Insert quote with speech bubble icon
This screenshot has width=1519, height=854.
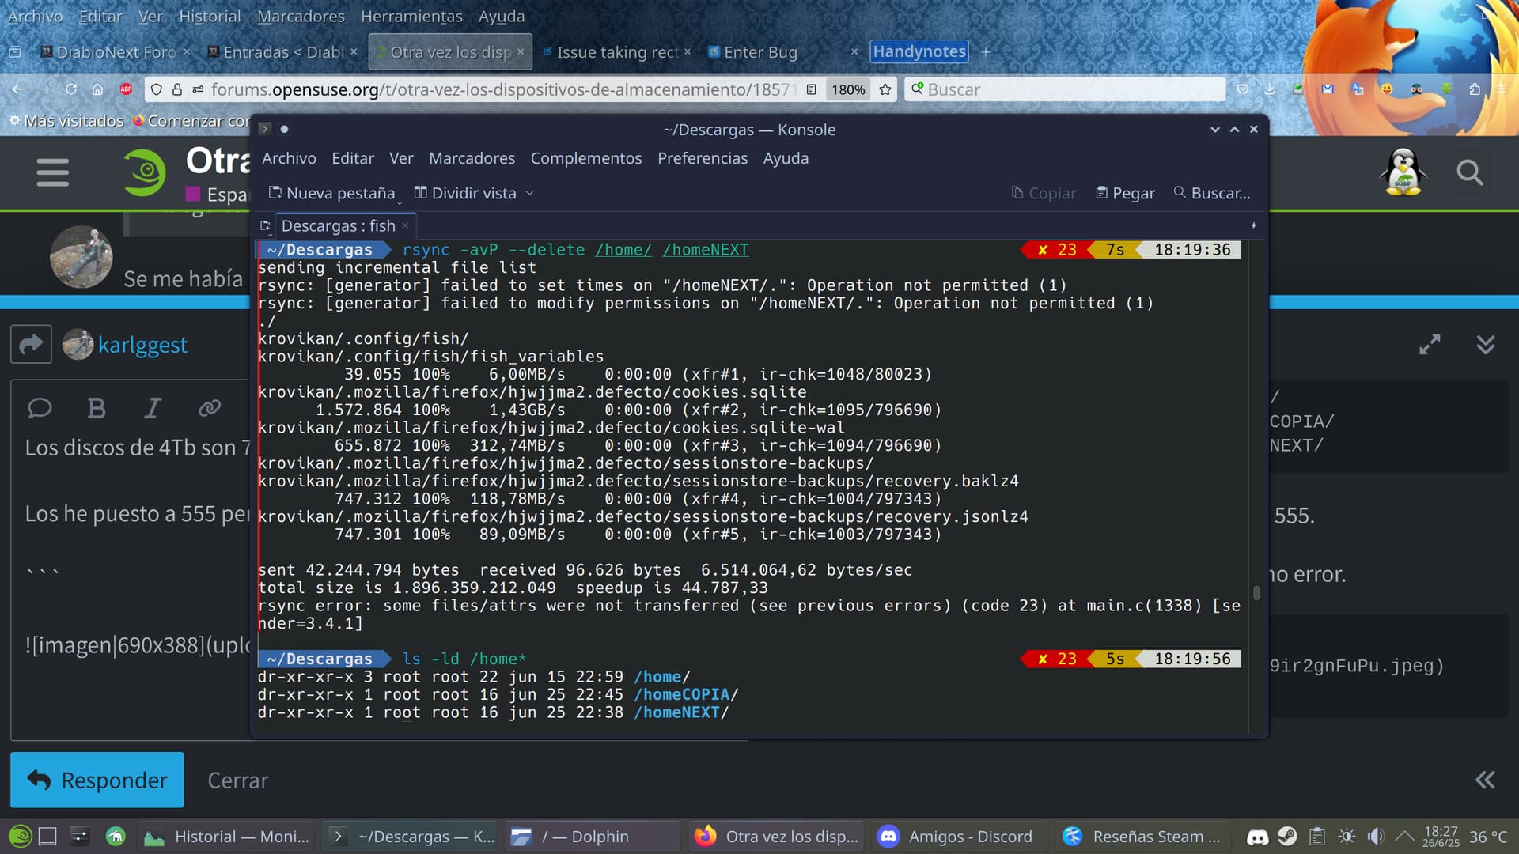[40, 408]
